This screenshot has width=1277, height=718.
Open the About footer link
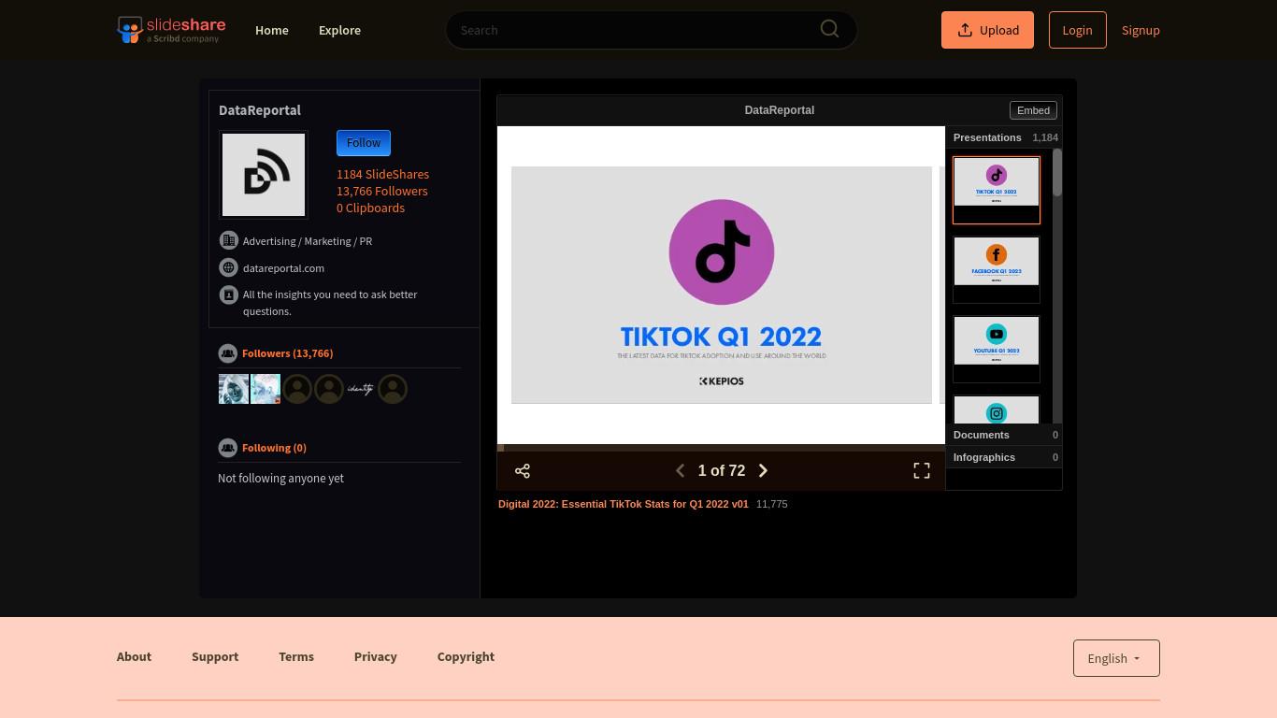(x=134, y=656)
